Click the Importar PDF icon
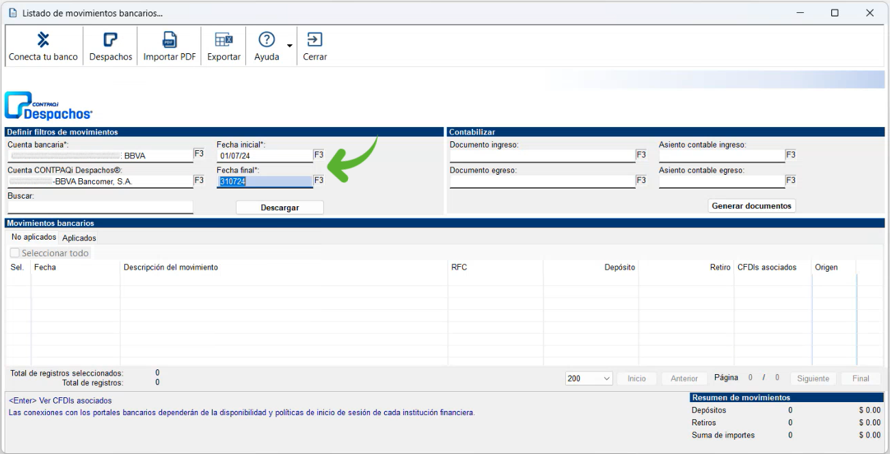890x454 pixels. pyautogui.click(x=169, y=40)
